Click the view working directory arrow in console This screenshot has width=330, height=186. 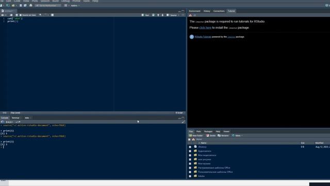tap(19, 122)
